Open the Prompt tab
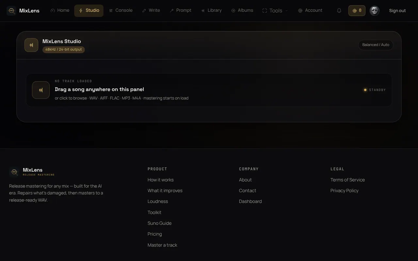Viewport: 418px width, 261px height. (180, 10)
